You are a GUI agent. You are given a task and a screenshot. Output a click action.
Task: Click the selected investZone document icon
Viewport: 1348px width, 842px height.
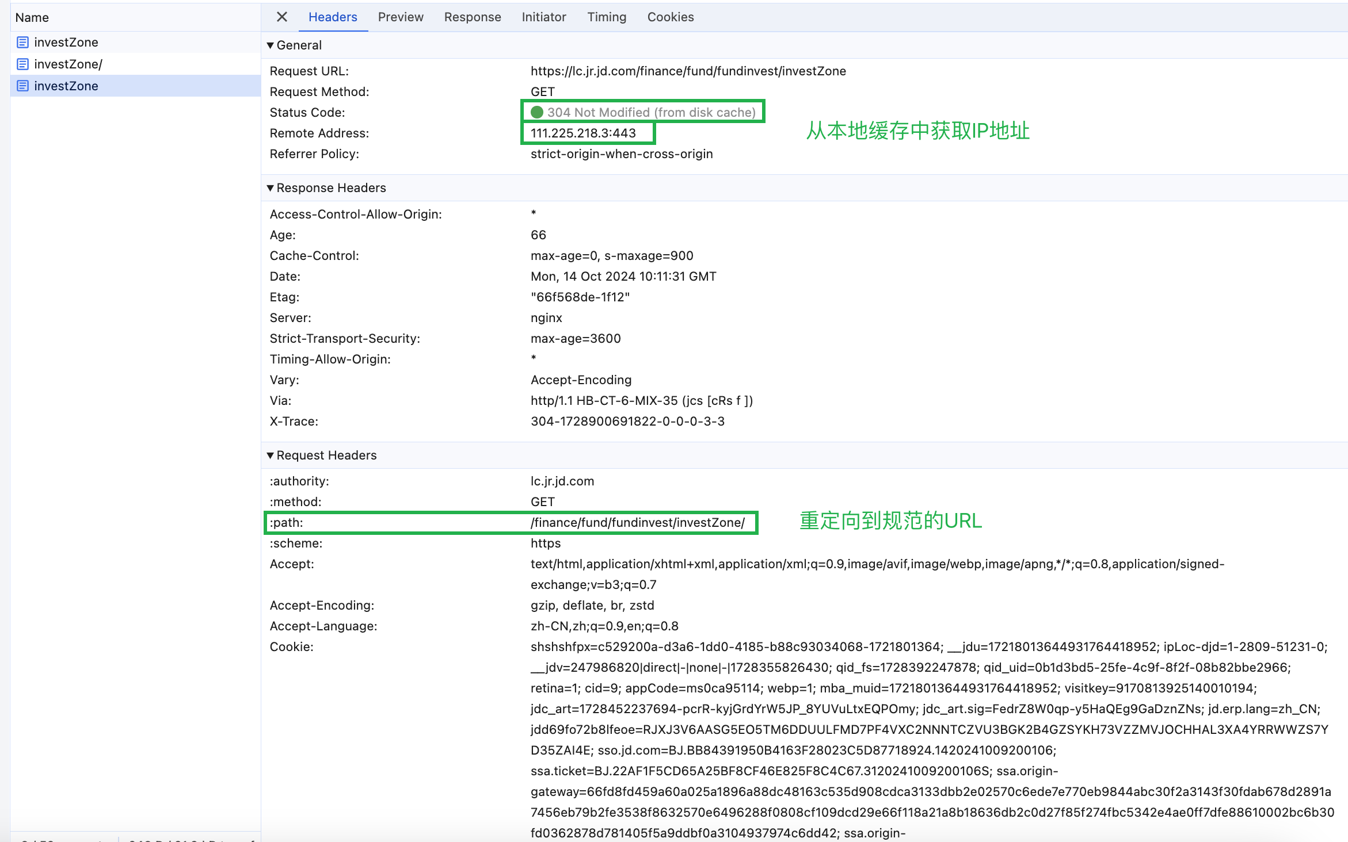[22, 86]
